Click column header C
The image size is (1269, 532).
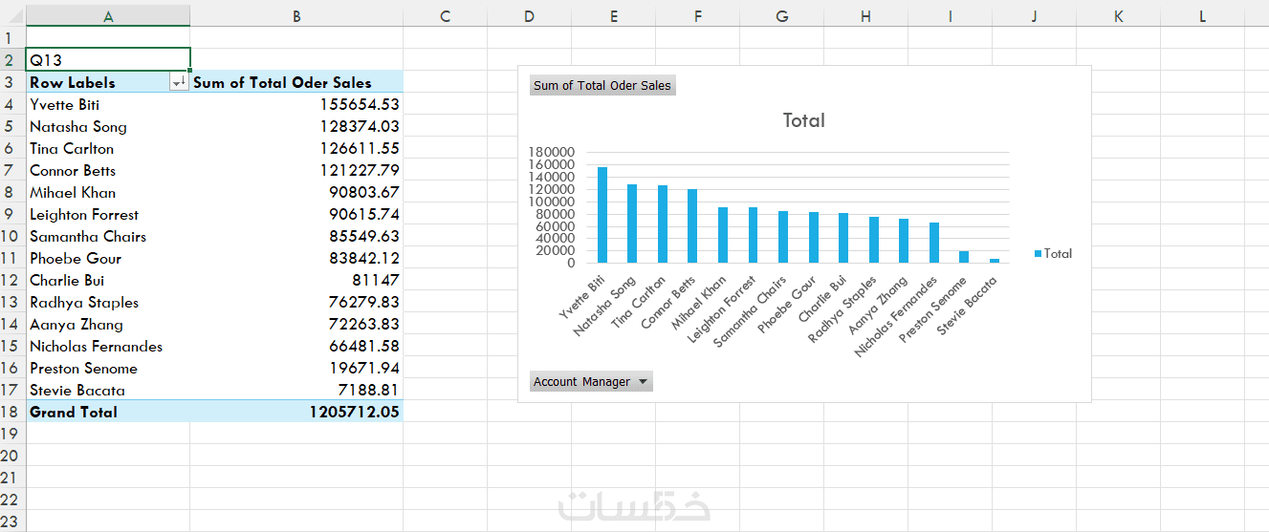pos(445,16)
